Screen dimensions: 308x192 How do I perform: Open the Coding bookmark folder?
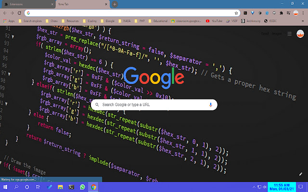[90, 21]
